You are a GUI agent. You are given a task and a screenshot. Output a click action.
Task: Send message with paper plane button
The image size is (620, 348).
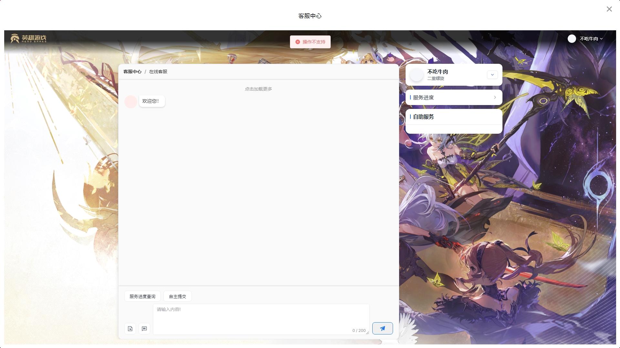click(382, 328)
